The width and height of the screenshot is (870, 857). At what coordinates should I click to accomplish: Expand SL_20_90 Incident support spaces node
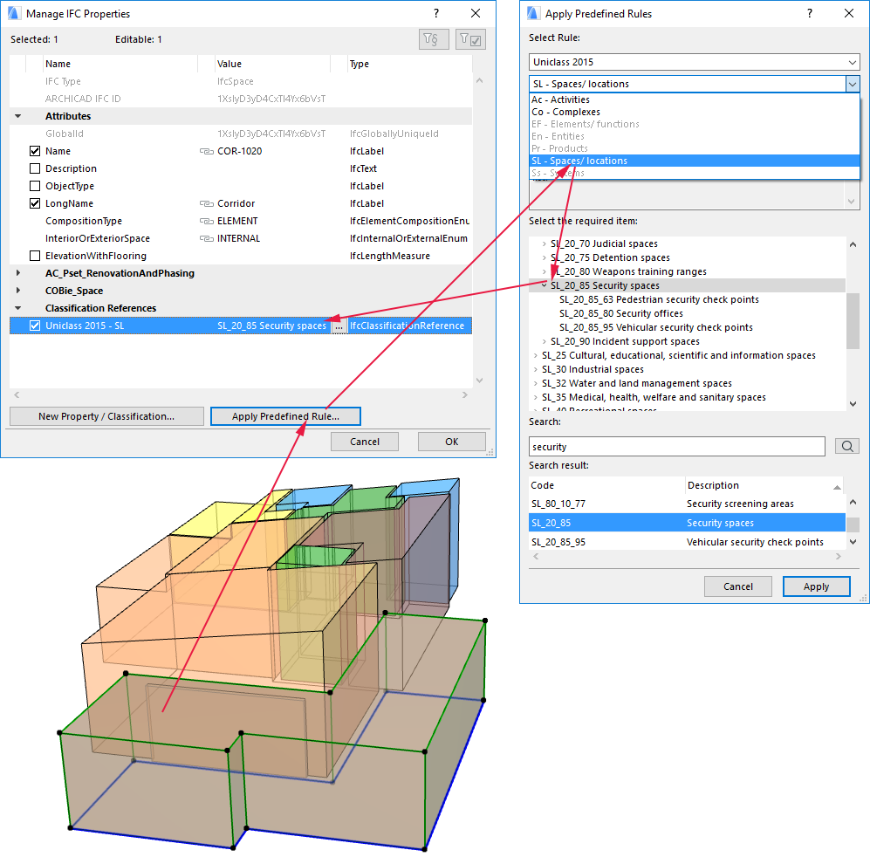(x=545, y=341)
